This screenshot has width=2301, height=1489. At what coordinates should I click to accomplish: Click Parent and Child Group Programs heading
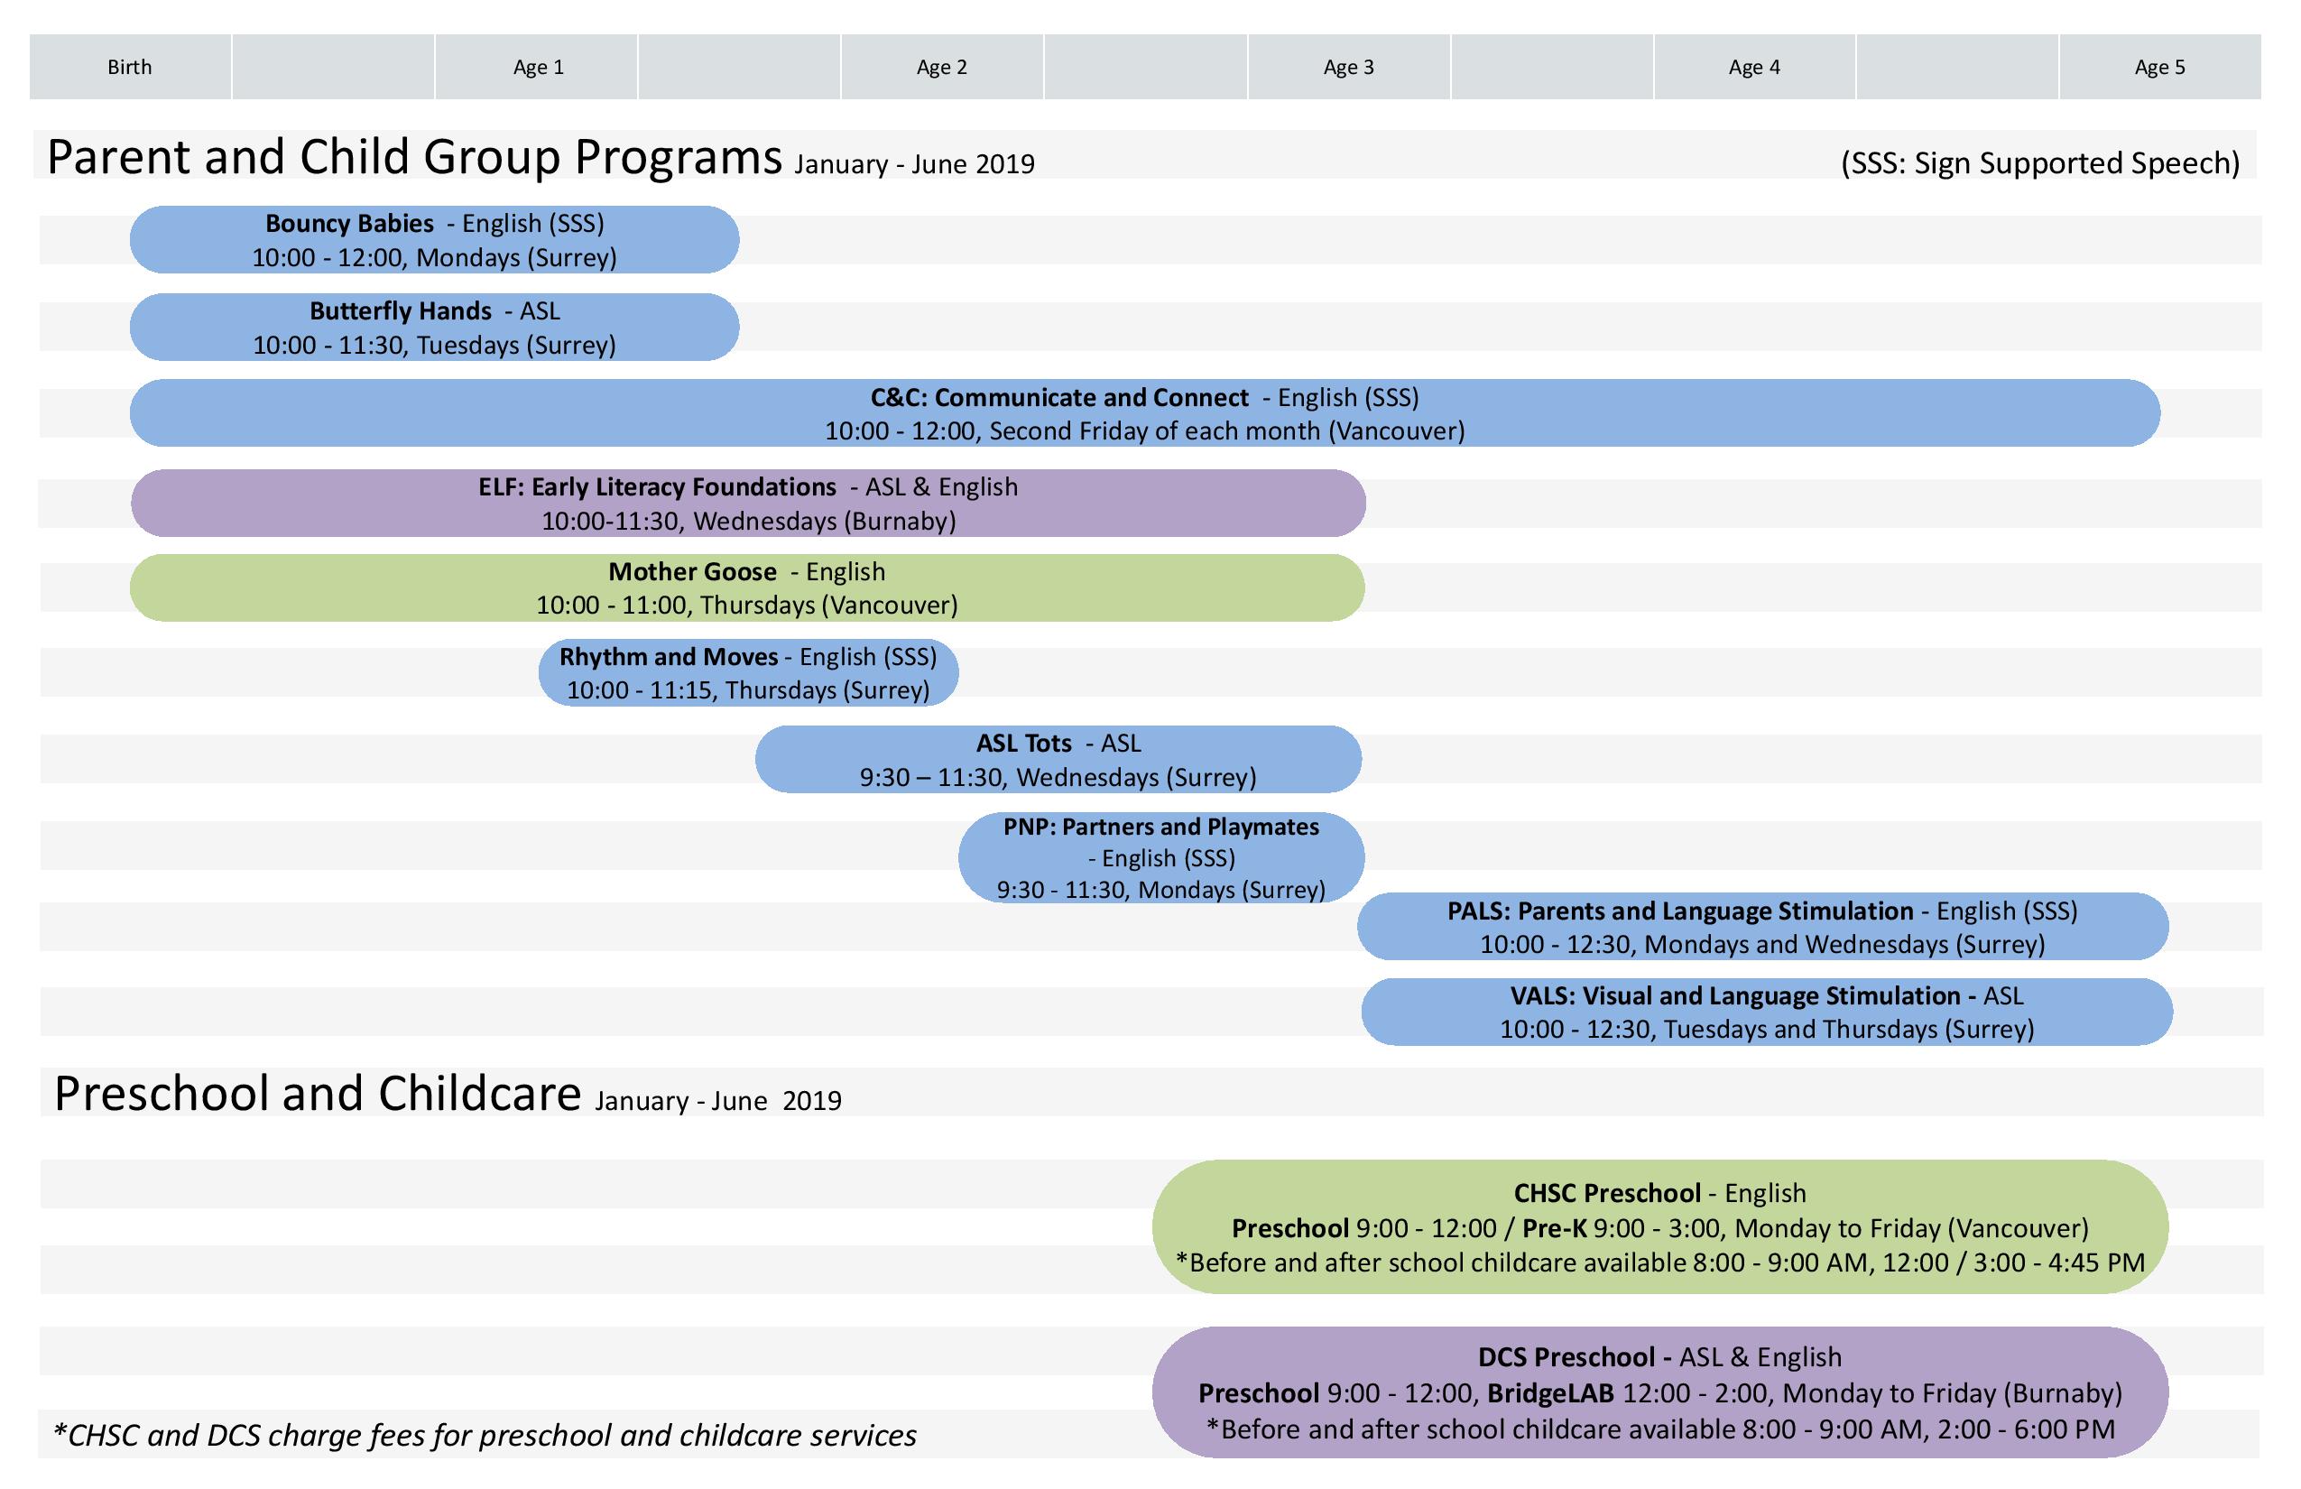coord(414,157)
